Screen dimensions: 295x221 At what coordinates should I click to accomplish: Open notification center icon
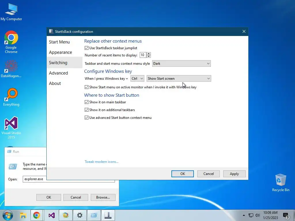(x=286, y=216)
